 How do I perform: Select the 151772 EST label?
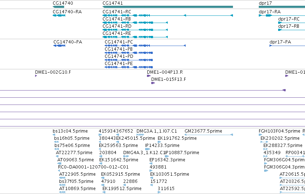(159, 181)
